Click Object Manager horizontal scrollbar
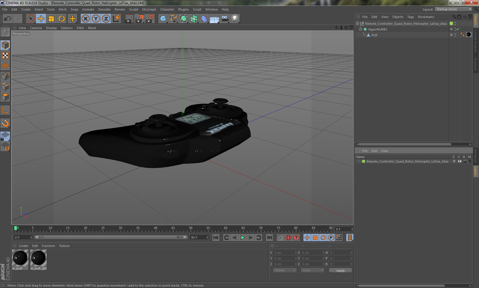This screenshot has height=288, width=479. 405,144
